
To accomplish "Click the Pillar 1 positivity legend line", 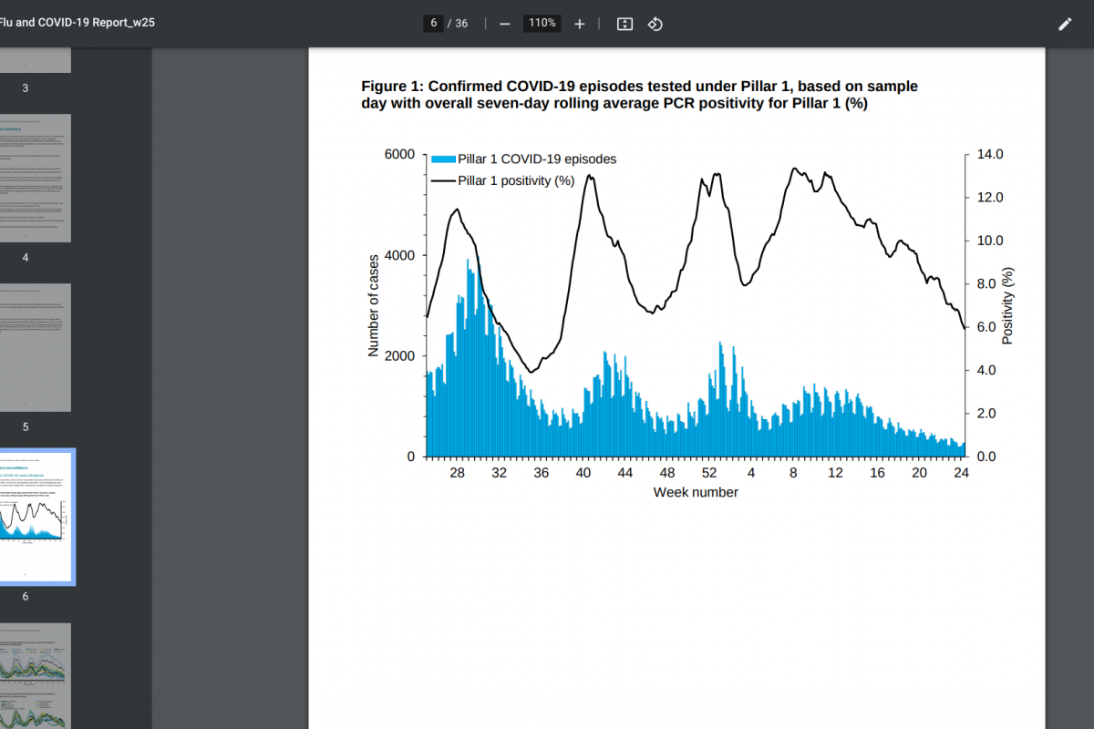I will (x=442, y=180).
